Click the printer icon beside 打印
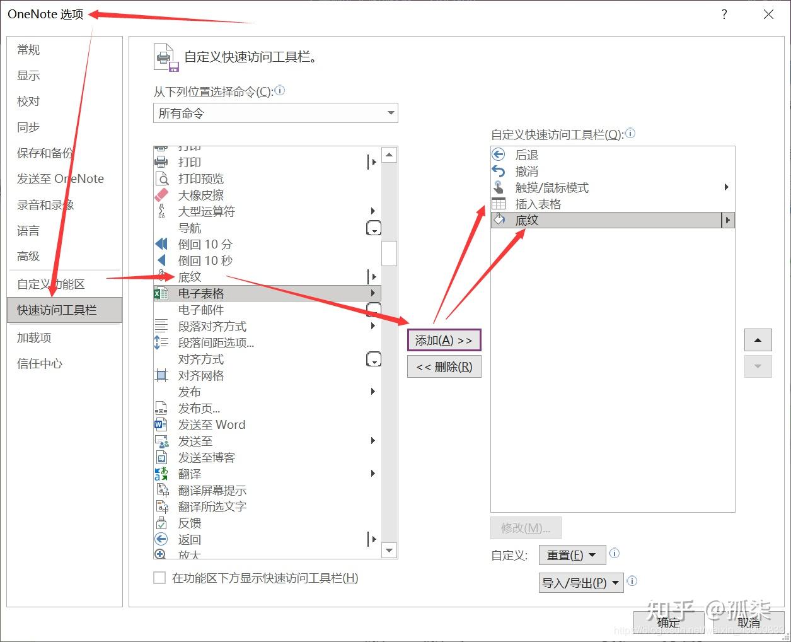The height and width of the screenshot is (642, 791). (161, 162)
